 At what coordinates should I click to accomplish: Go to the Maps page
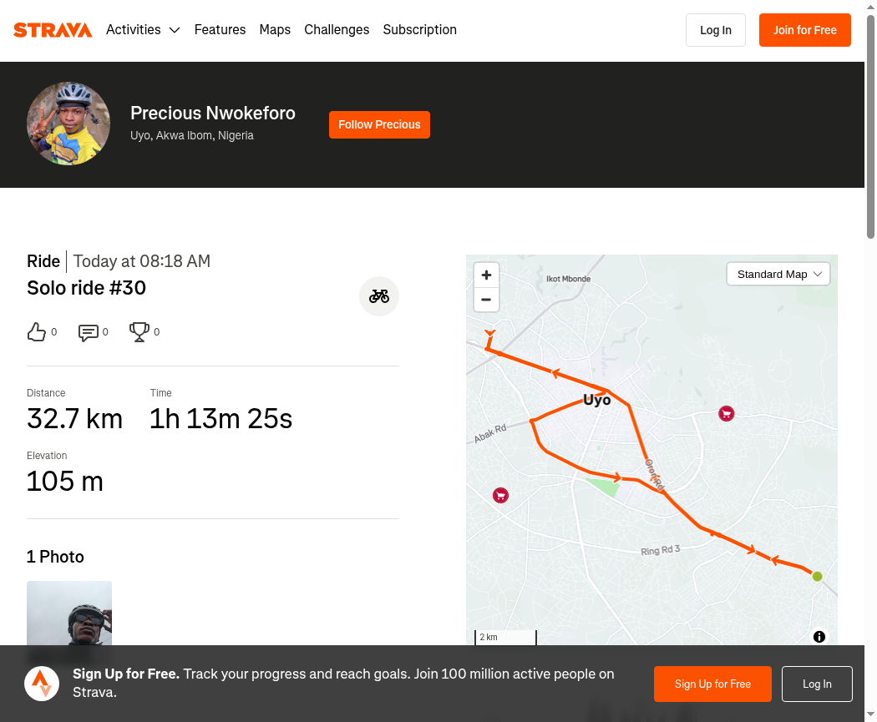coord(275,29)
